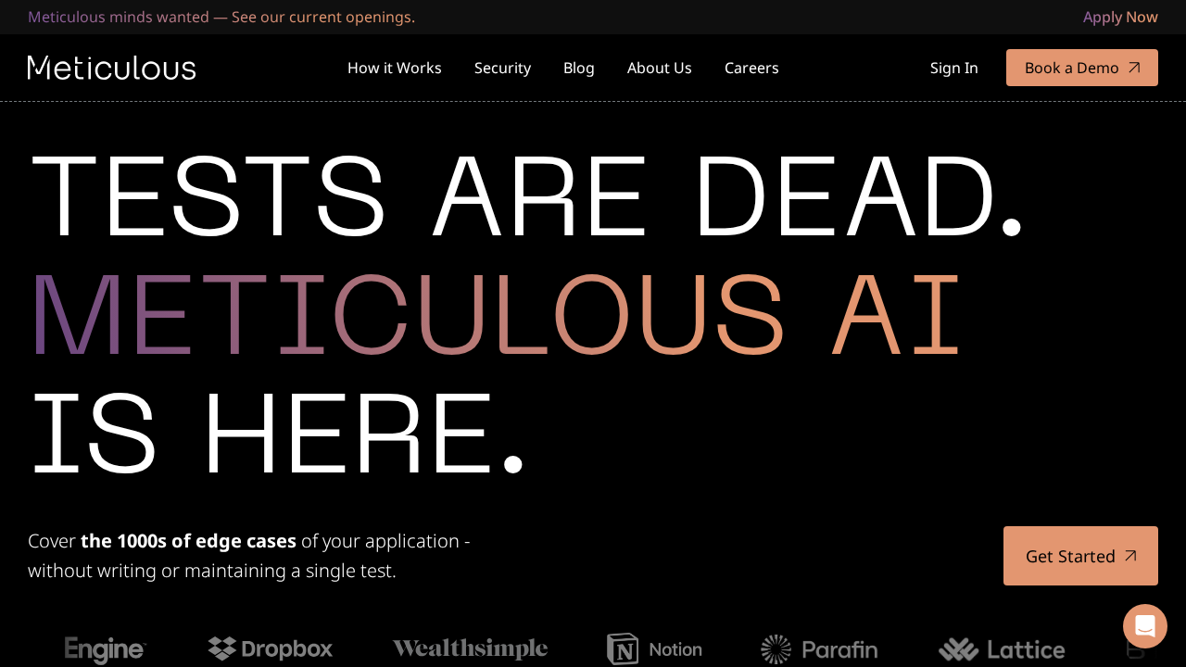Screen dimensions: 1186x667
Task: Open the How it Works page
Action: (395, 67)
